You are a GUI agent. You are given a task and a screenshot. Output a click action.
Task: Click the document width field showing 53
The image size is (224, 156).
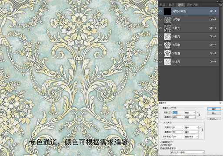point(177,127)
